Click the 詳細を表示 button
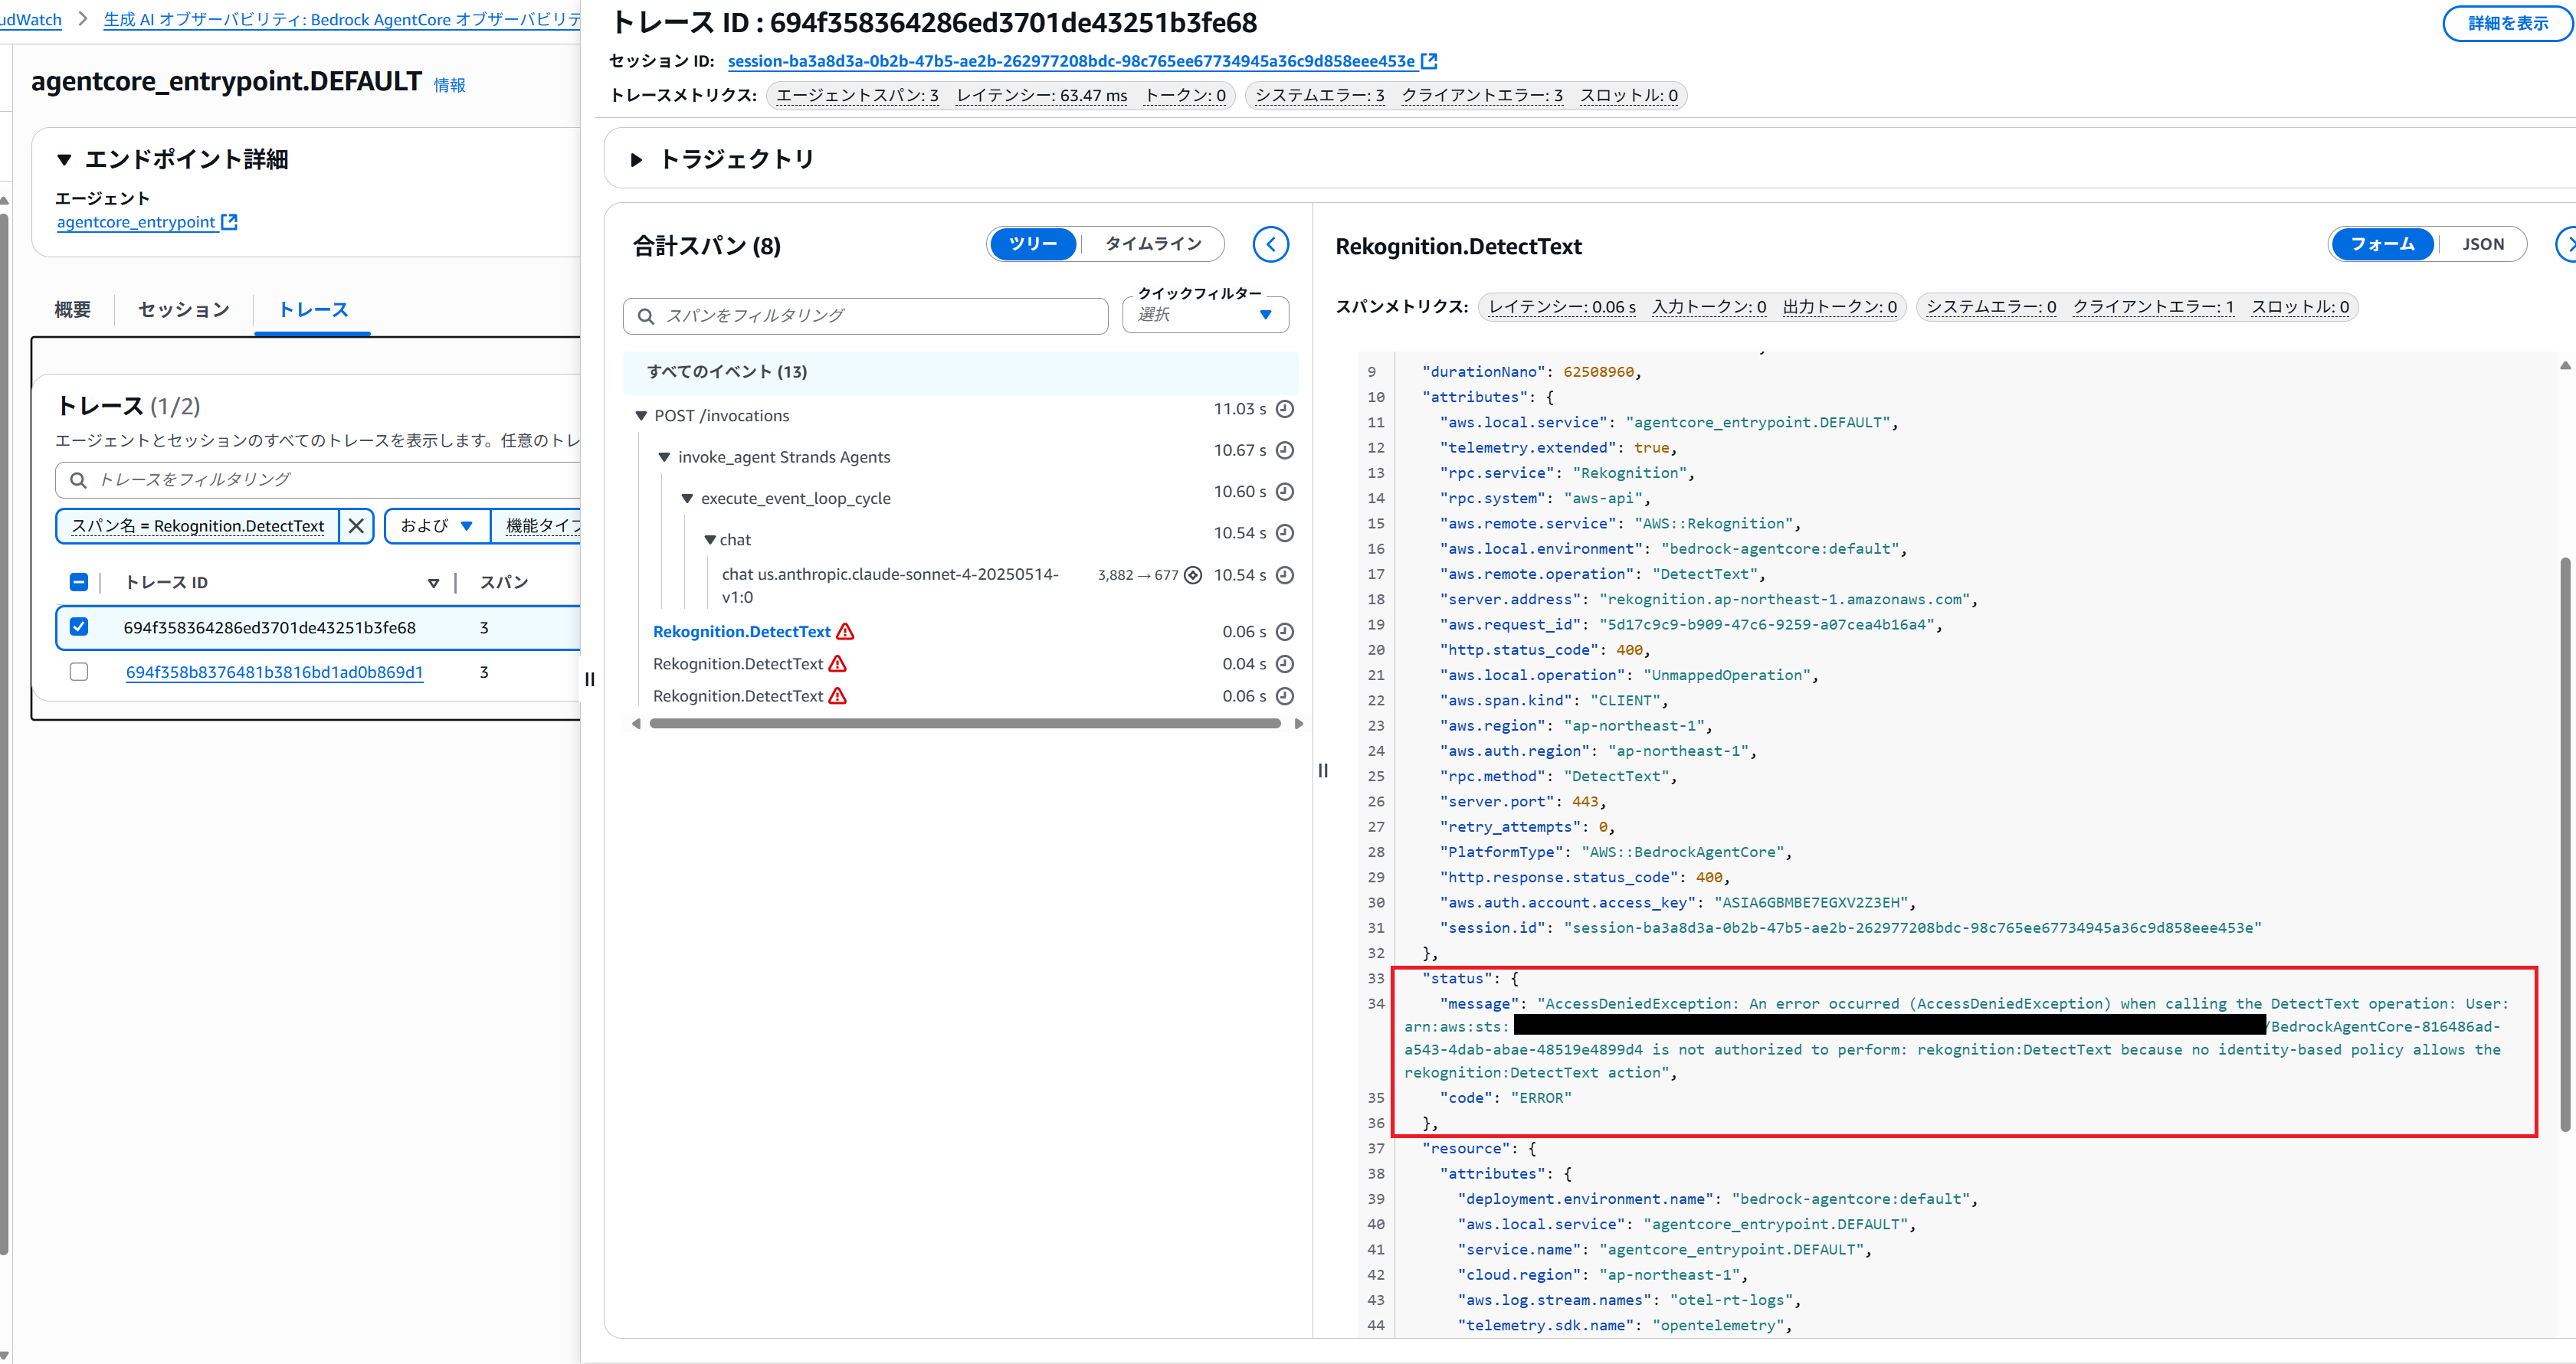This screenshot has height=1364, width=2576. point(2506,23)
